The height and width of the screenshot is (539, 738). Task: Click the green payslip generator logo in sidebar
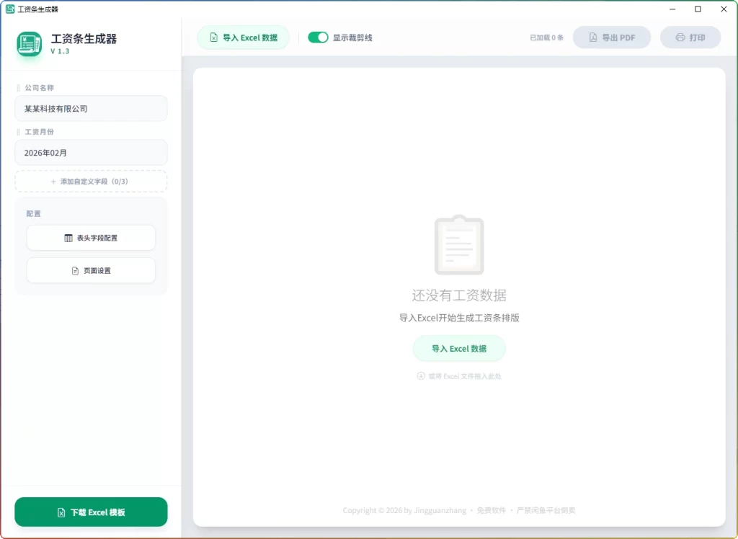tap(29, 44)
